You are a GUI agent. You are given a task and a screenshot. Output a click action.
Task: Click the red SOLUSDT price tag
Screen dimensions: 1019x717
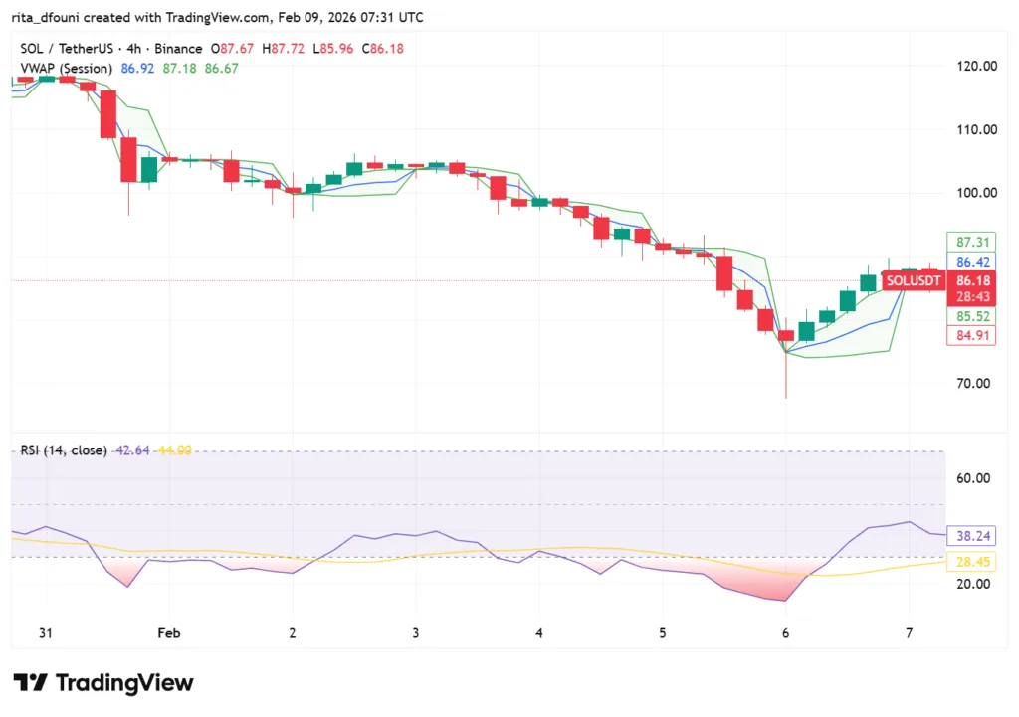tap(913, 280)
